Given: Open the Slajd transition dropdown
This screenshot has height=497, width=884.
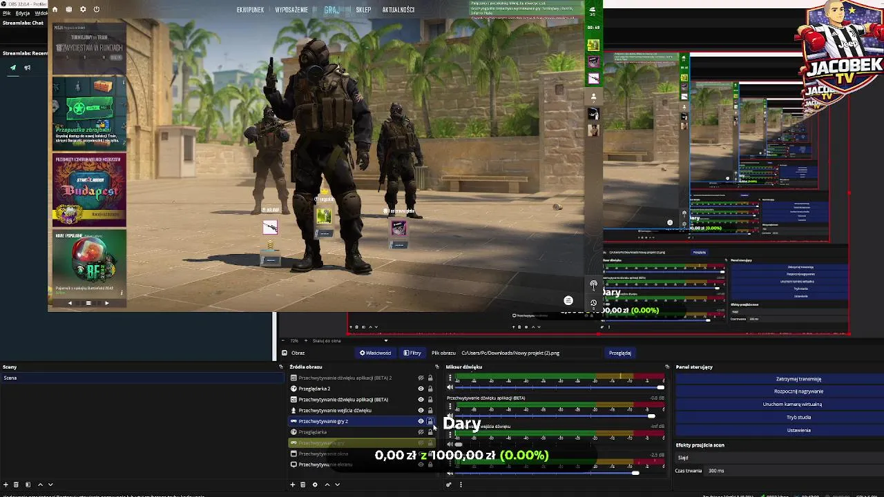Looking at the screenshot, I should point(778,458).
